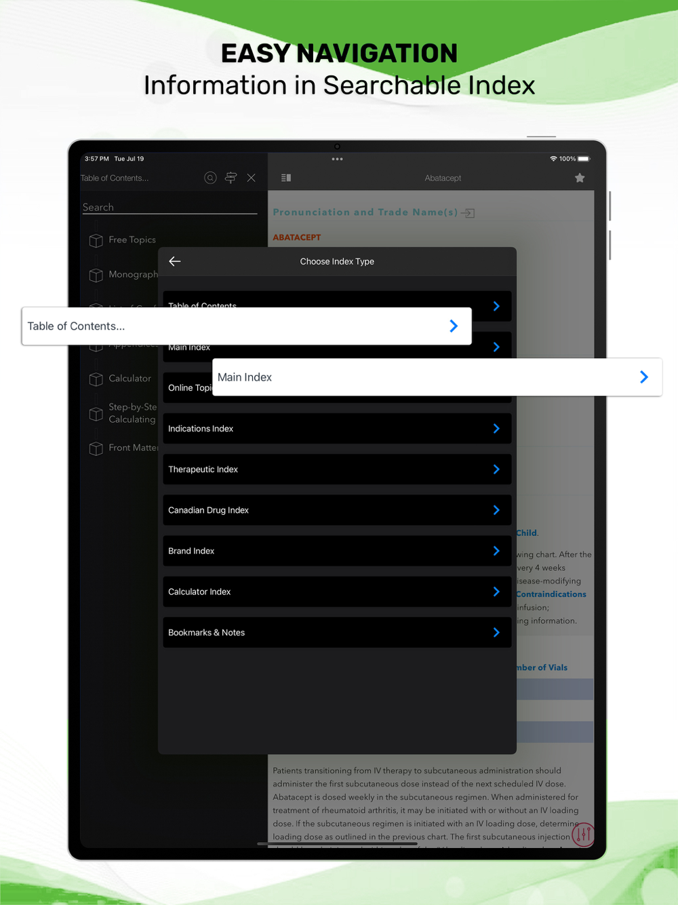Close the Table of Contents sidebar with X
Image resolution: width=678 pixels, height=905 pixels.
(252, 178)
